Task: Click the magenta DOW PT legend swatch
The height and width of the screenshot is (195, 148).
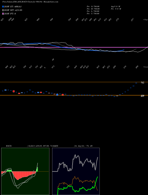Action: pos(3,14)
